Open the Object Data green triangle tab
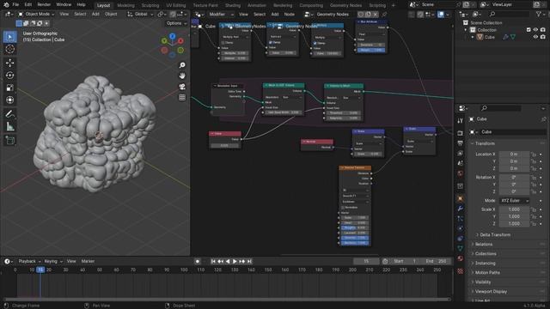 coord(461,248)
